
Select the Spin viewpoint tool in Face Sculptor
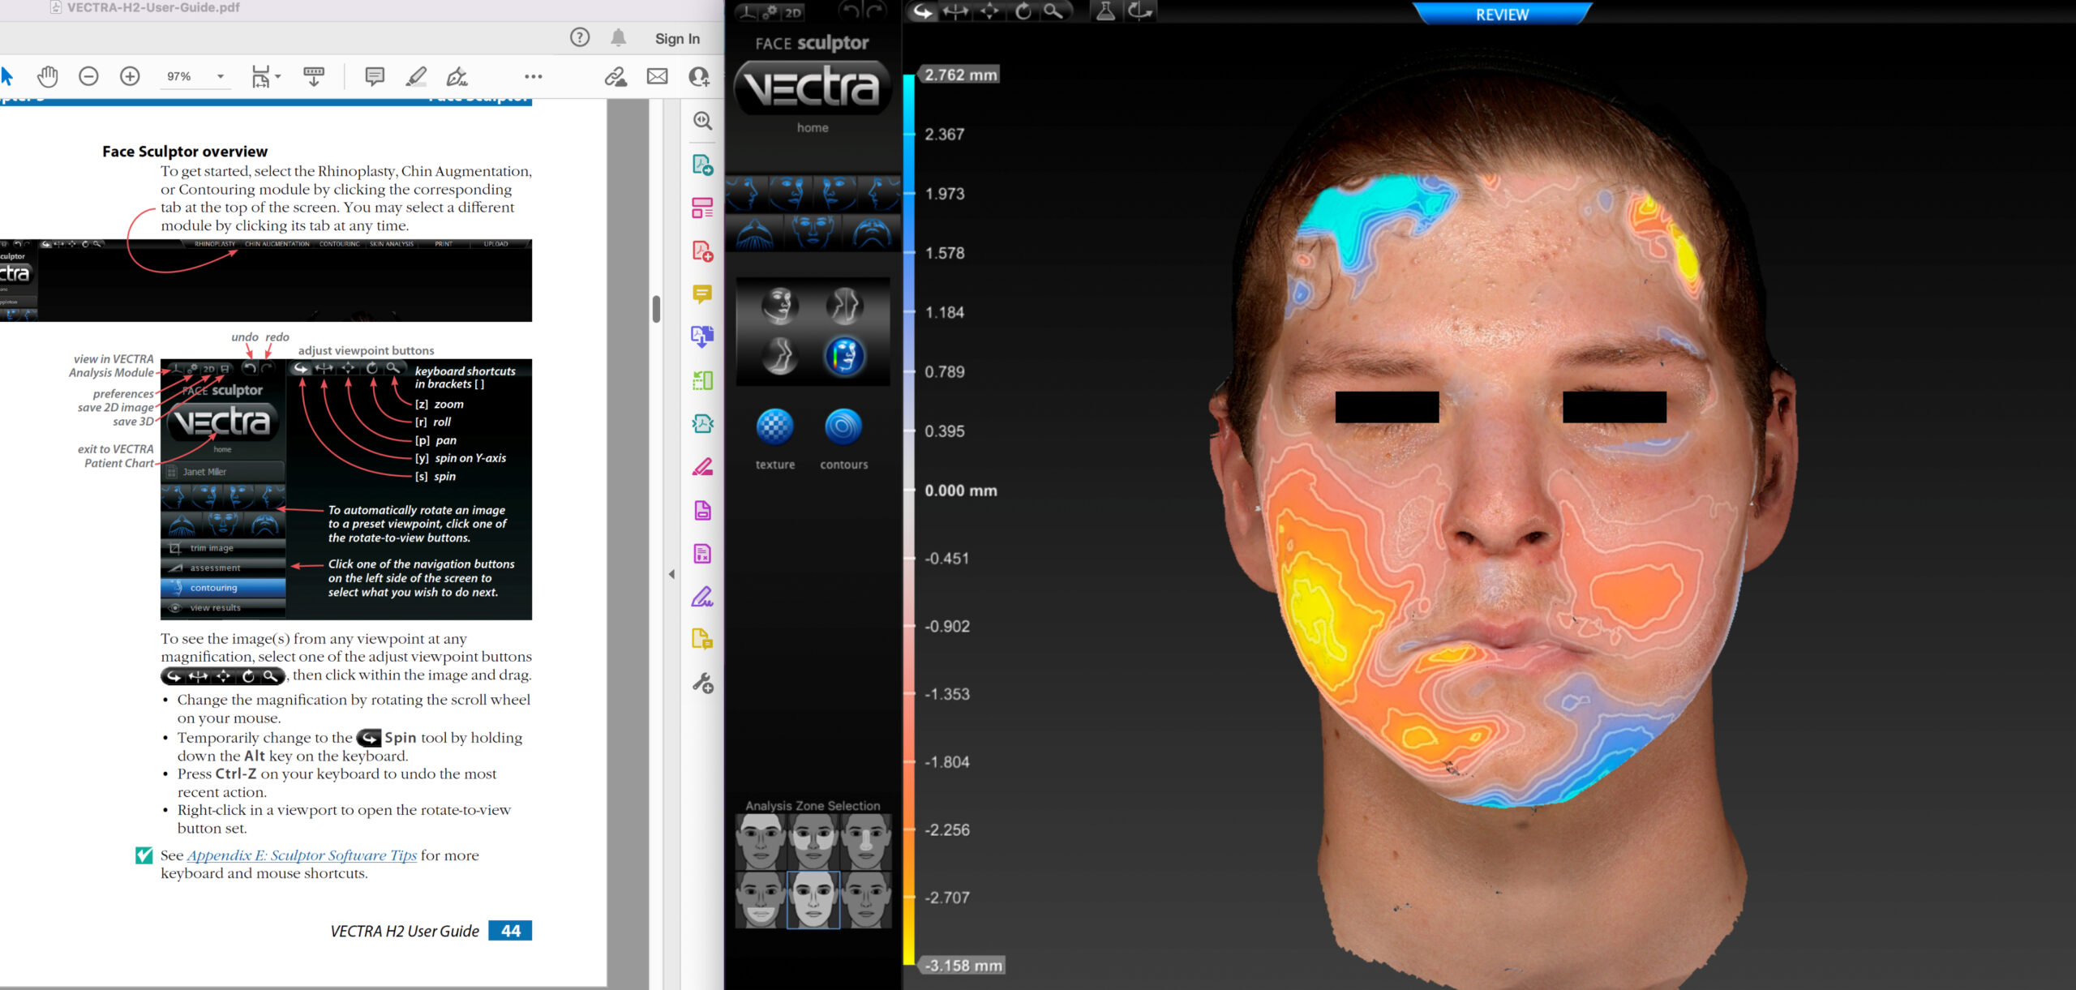[x=923, y=11]
